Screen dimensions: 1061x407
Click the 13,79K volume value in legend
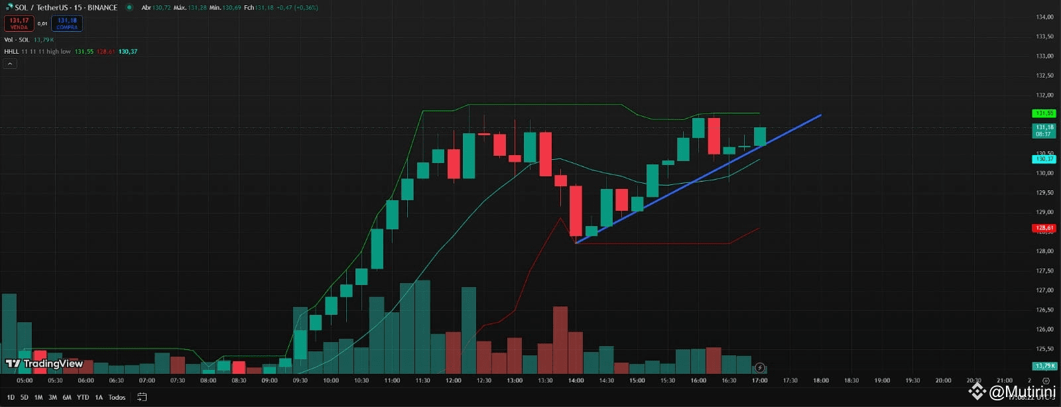point(44,40)
